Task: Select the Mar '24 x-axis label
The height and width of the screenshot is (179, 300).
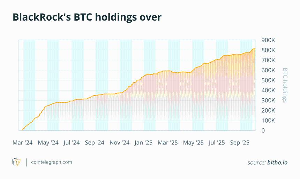Action: click(x=23, y=143)
